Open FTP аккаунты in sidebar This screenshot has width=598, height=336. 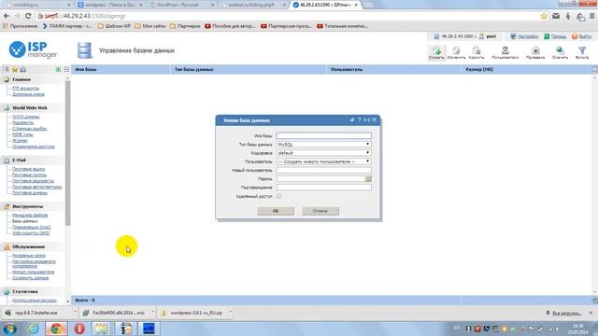point(25,89)
